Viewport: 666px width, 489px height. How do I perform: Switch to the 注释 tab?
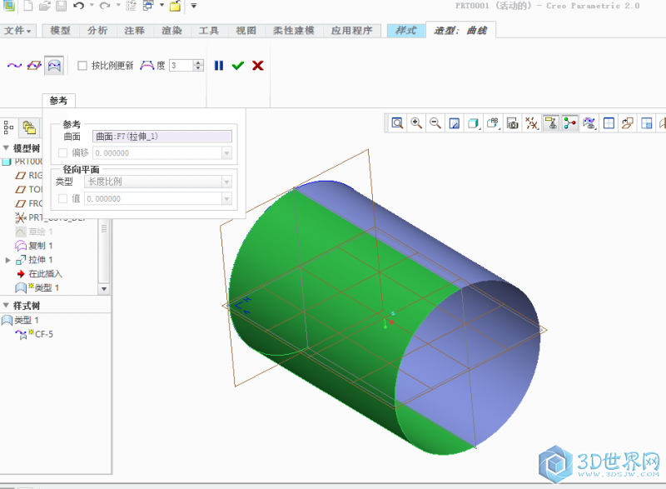coord(135,31)
